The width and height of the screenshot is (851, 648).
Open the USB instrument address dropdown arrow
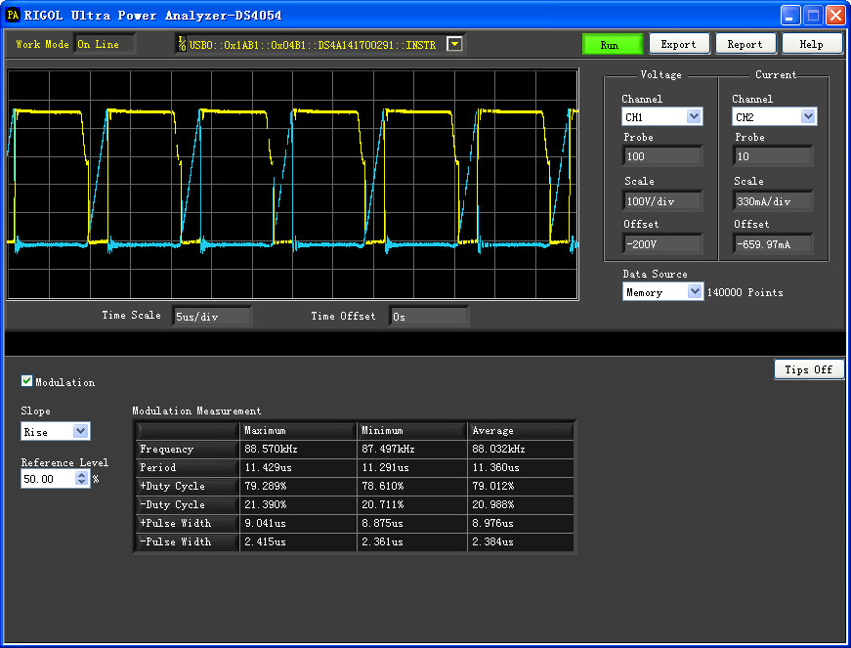[454, 44]
